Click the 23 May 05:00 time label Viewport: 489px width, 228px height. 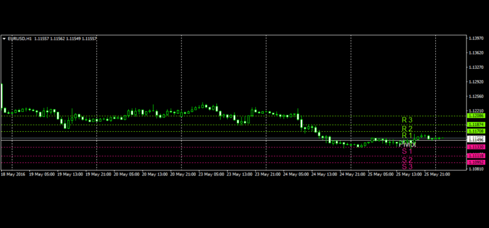[211, 174]
